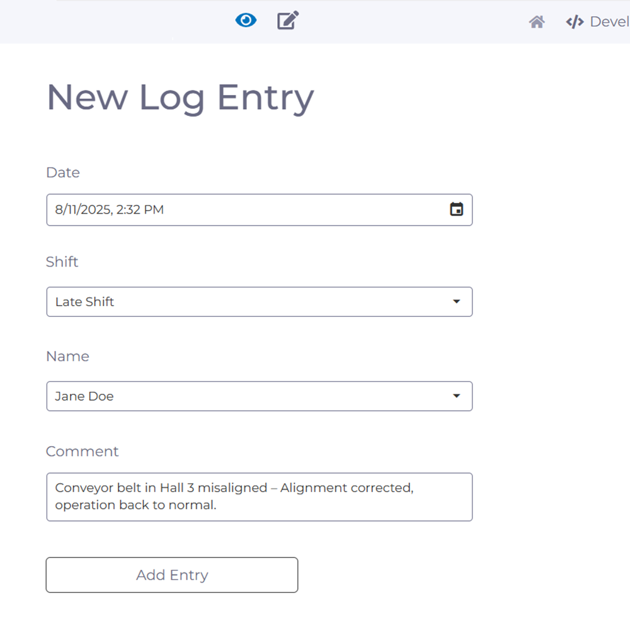Screen dimensions: 630x630
Task: Activate the </> icon near Developer label
Action: 574,21
